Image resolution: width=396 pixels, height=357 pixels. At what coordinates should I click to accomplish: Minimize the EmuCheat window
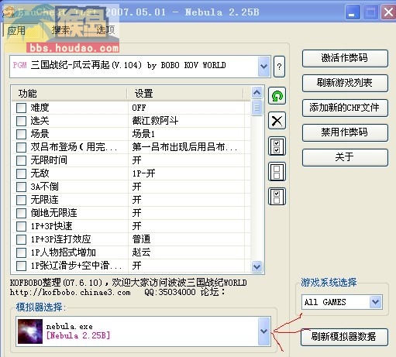pos(353,12)
